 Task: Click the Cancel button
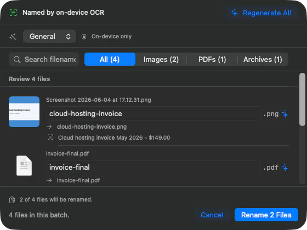(212, 215)
